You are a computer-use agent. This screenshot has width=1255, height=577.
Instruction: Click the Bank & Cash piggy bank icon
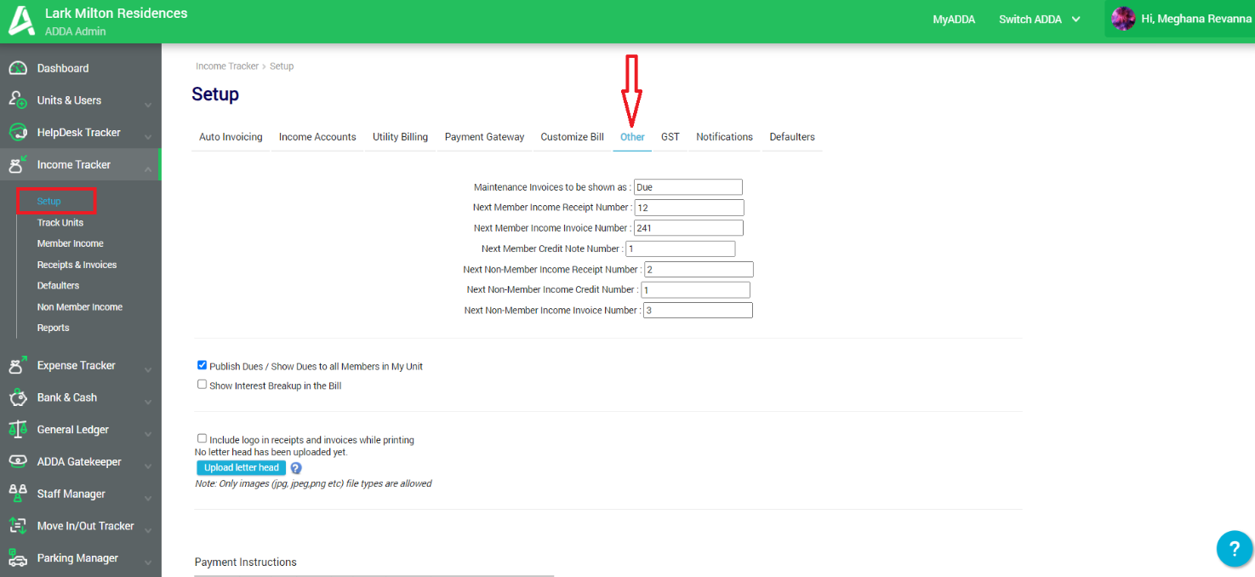(18, 397)
